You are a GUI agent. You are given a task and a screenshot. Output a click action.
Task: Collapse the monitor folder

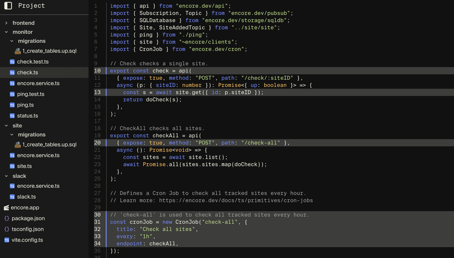[x=7, y=32]
